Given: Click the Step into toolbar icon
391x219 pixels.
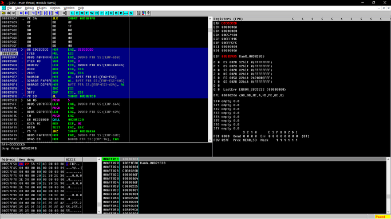Looking at the screenshot, I should tap(34, 13).
